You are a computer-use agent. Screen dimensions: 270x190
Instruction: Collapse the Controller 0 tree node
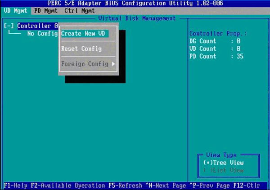pyautogui.click(x=9, y=26)
